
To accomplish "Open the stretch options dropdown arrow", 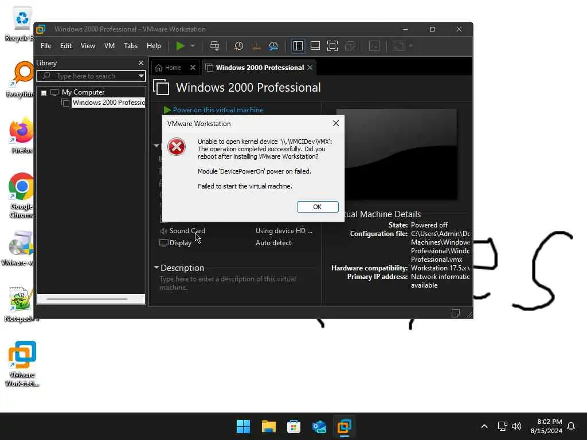I will pos(410,46).
